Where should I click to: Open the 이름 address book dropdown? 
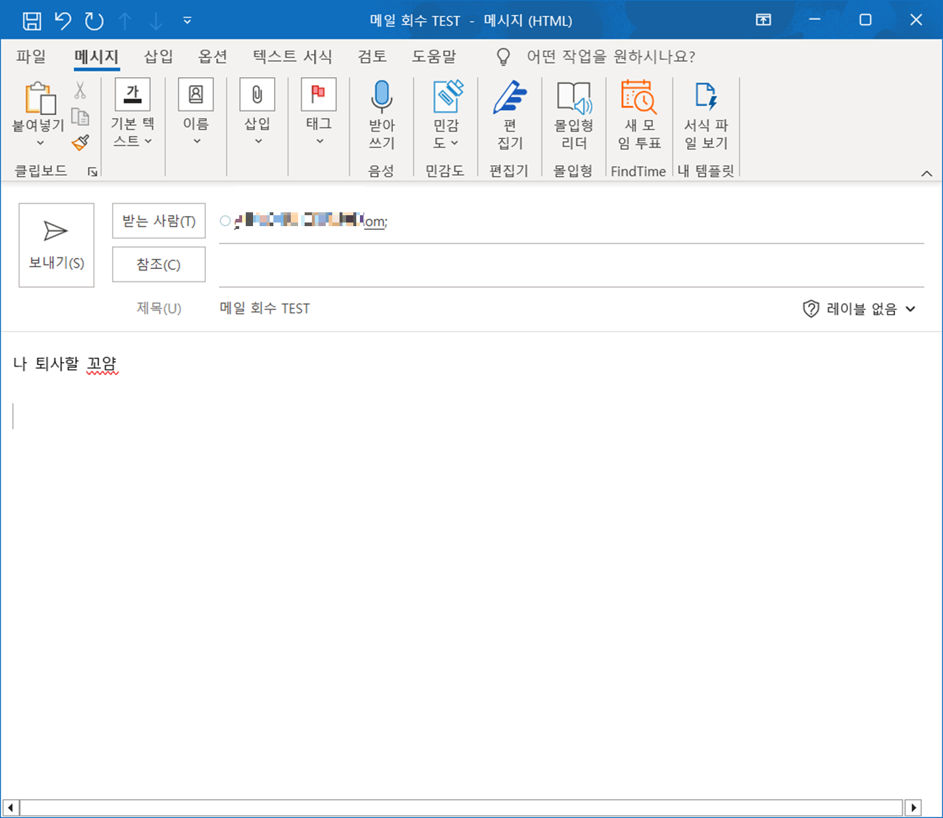(x=196, y=113)
